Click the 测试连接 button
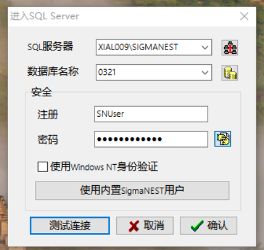Screen dimensions: 264x250 (x=70, y=226)
